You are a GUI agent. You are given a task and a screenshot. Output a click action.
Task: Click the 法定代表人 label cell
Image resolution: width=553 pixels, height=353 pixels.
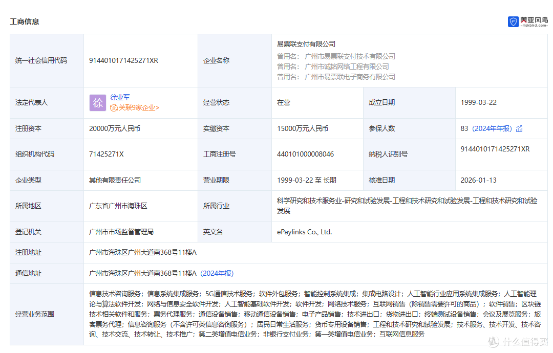click(47, 102)
